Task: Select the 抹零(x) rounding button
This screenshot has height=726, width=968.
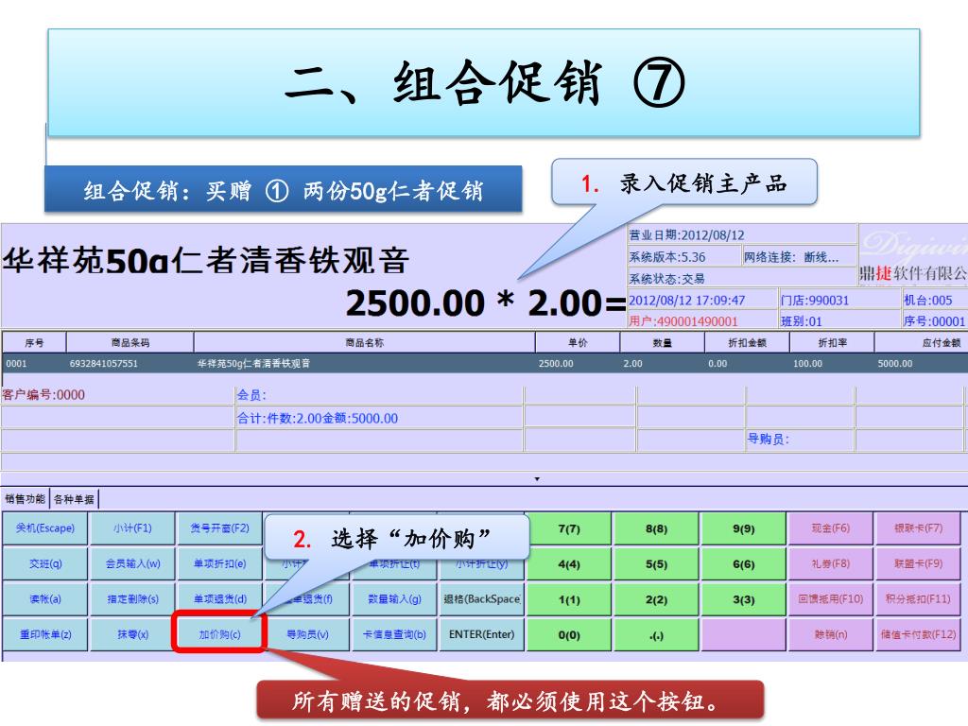Action: pyautogui.click(x=132, y=634)
